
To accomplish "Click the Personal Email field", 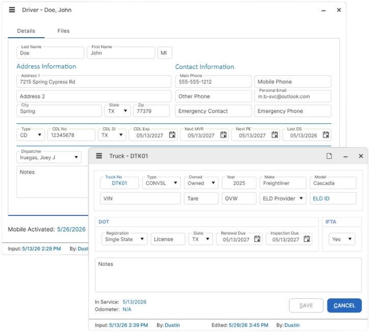I will pyautogui.click(x=293, y=96).
